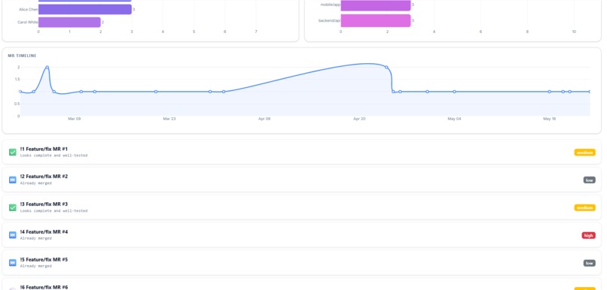Click the green checkmark icon for MR #1

(12, 153)
